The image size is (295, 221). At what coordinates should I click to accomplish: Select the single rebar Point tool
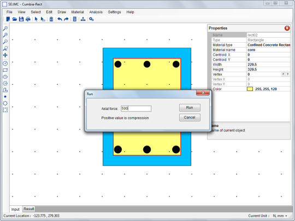(x=5, y=97)
